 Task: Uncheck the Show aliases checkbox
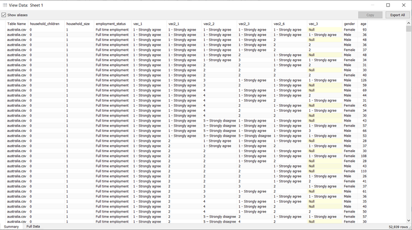pos(4,15)
